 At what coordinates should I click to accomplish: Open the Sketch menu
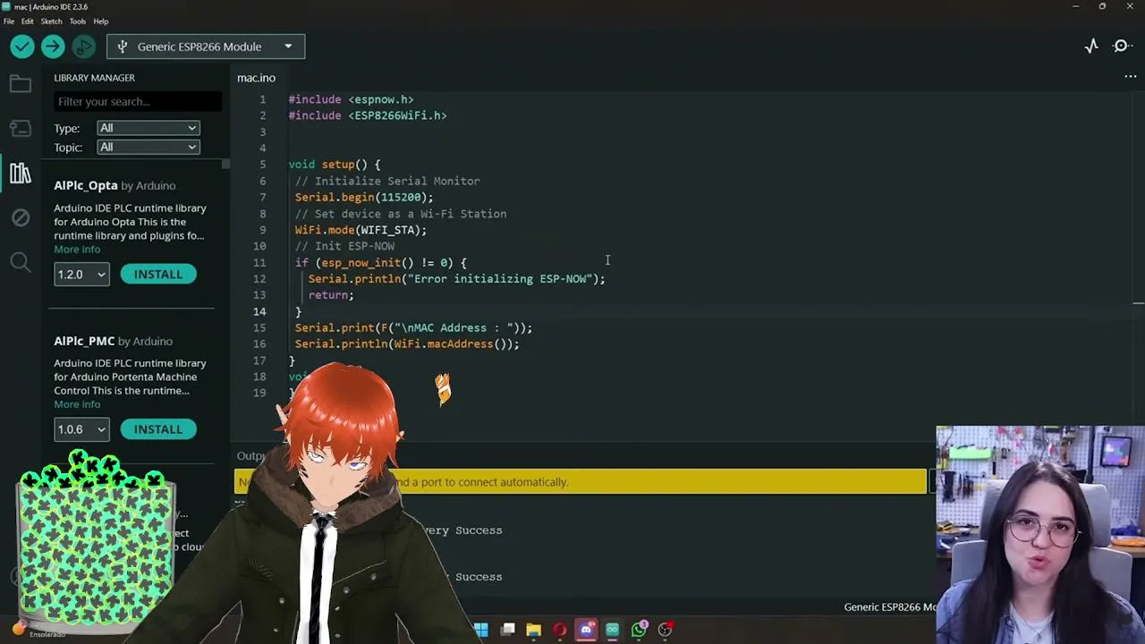pyautogui.click(x=51, y=21)
